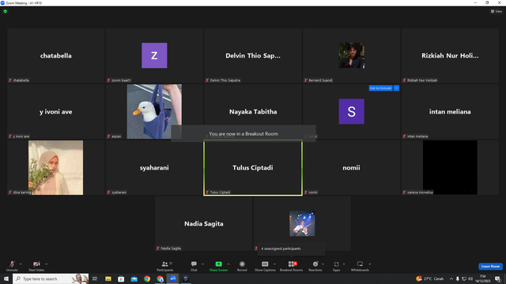Screen dimensions: 506x284
Task: Switch to the Zoom app on the taskbar
Action: point(173,278)
